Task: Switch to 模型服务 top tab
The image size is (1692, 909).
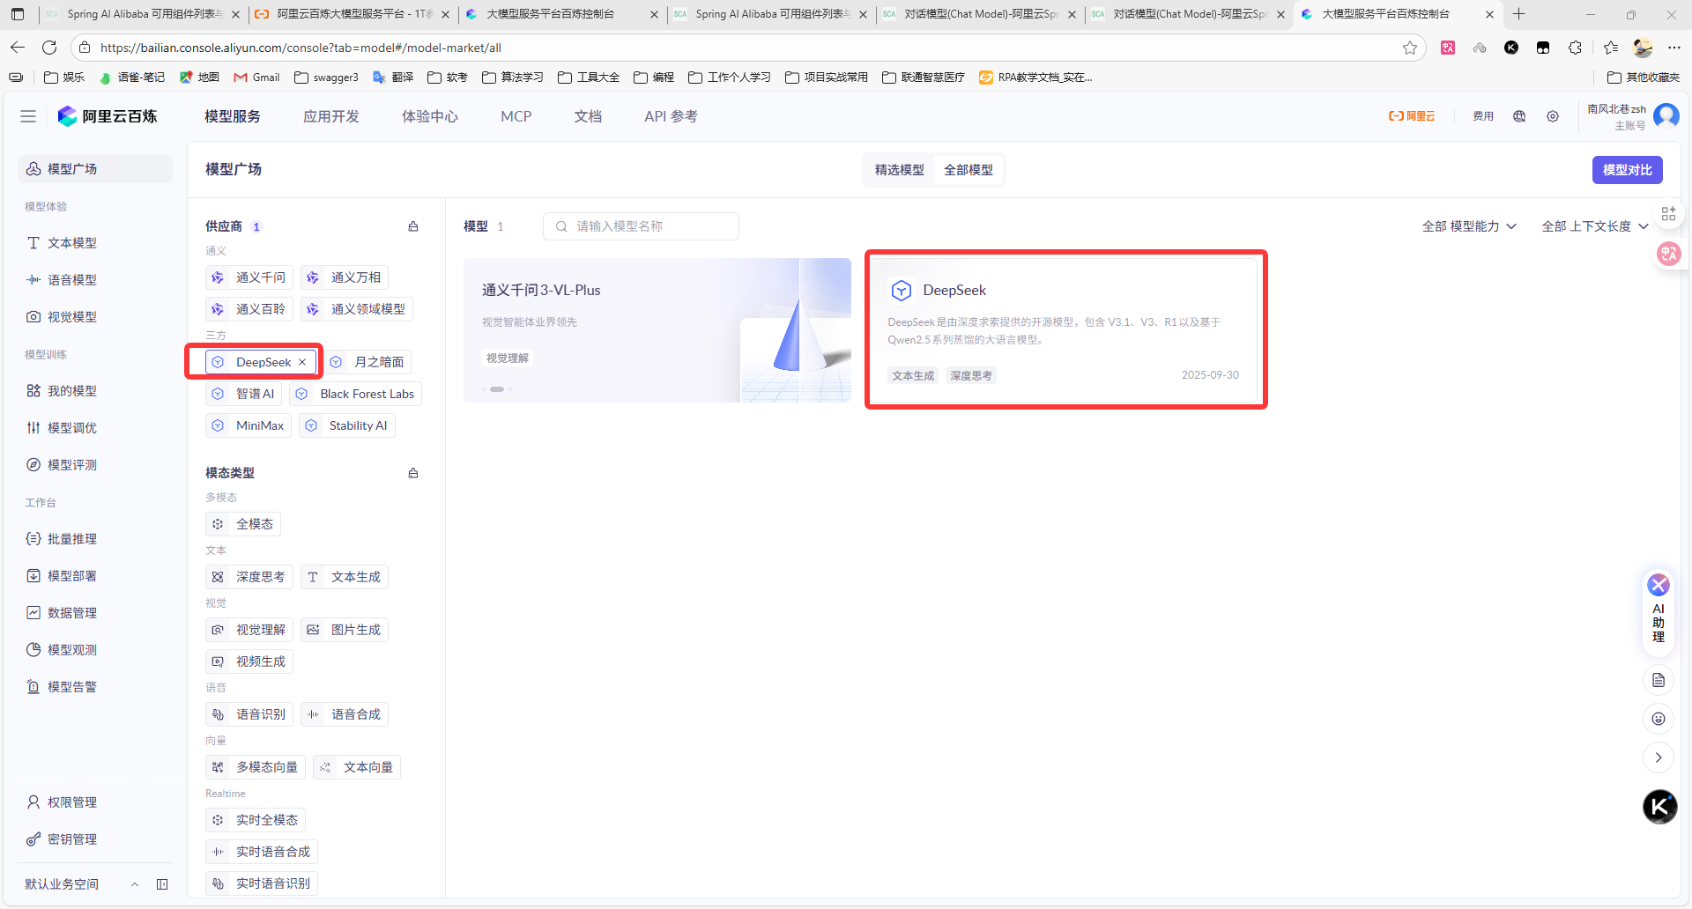Action: pyautogui.click(x=233, y=116)
